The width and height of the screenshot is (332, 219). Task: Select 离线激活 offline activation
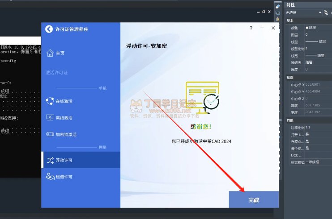pyautogui.click(x=59, y=118)
